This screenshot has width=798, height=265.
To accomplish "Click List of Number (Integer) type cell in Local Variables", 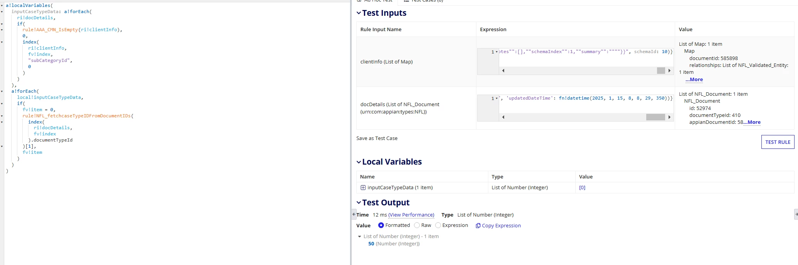I will [x=520, y=188].
